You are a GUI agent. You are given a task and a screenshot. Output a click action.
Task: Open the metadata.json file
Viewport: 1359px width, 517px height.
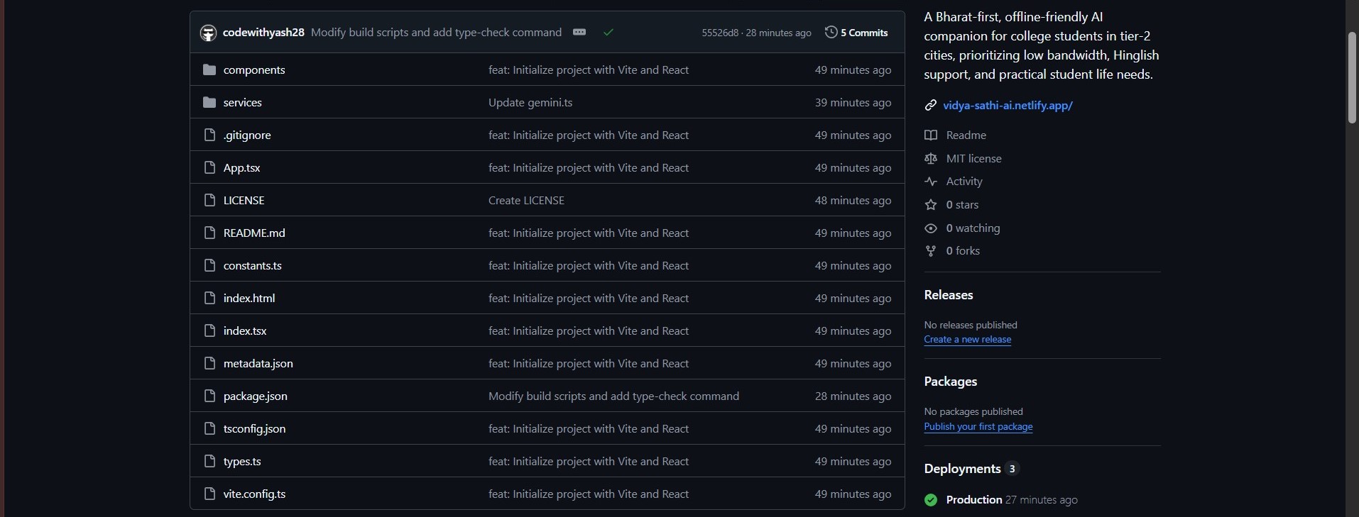click(258, 363)
